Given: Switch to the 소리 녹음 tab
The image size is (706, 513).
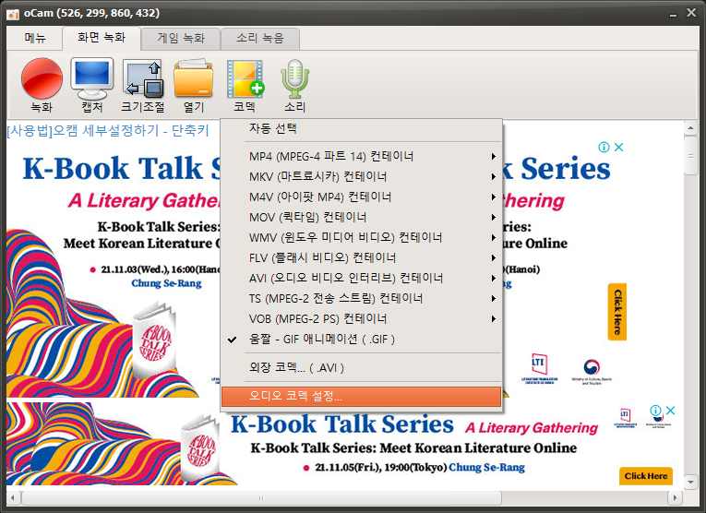Looking at the screenshot, I should point(260,38).
